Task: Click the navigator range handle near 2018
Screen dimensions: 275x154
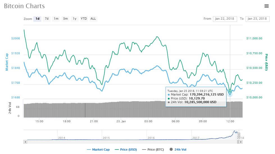Action: click(239, 135)
